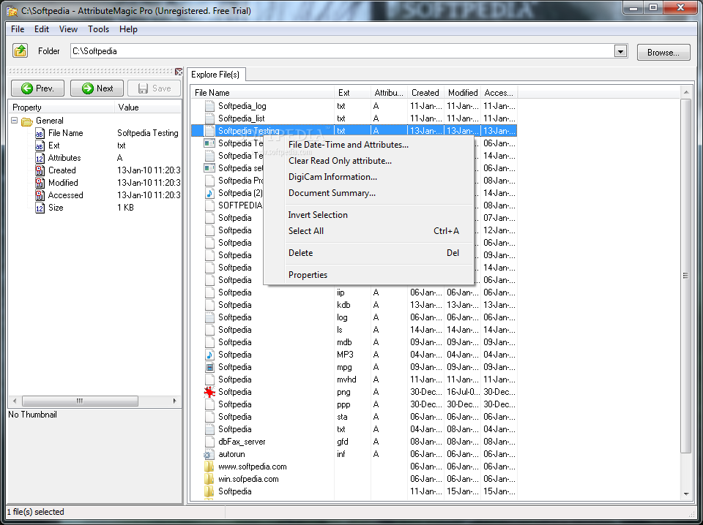Click the 1 KB size value
703x525 pixels.
125,208
